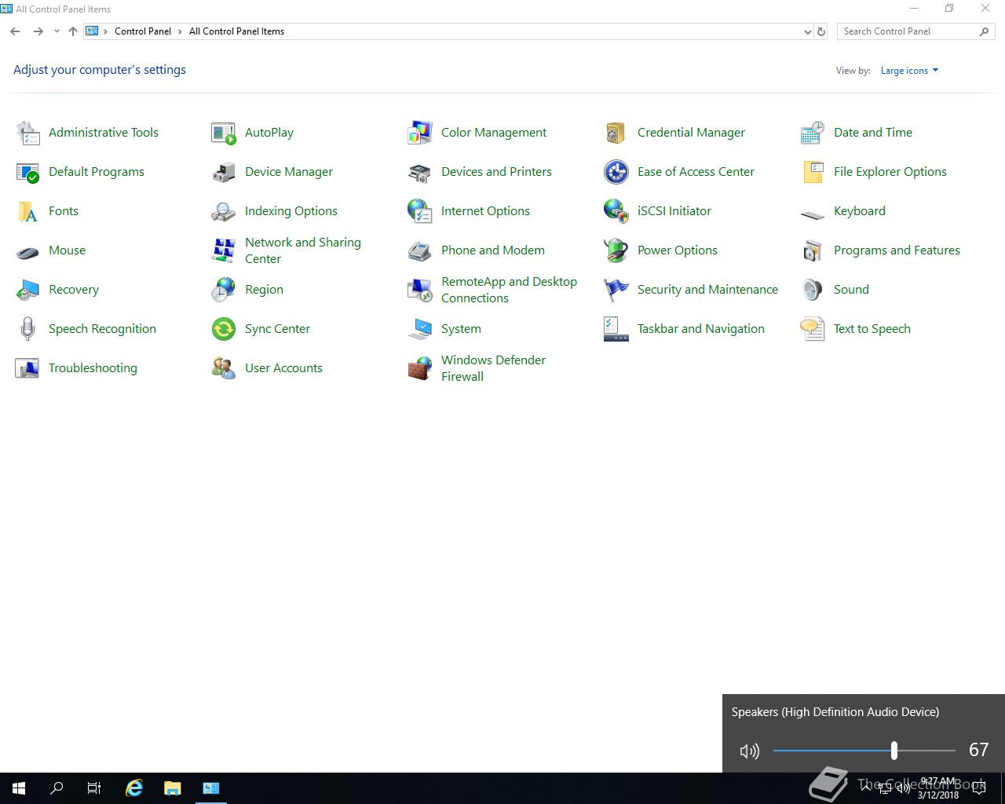Open the Troubleshooting icon
Image resolution: width=1005 pixels, height=804 pixels.
coord(27,368)
